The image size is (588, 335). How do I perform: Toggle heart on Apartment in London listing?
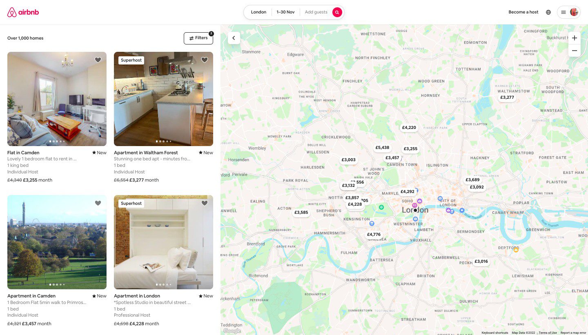coord(205,203)
